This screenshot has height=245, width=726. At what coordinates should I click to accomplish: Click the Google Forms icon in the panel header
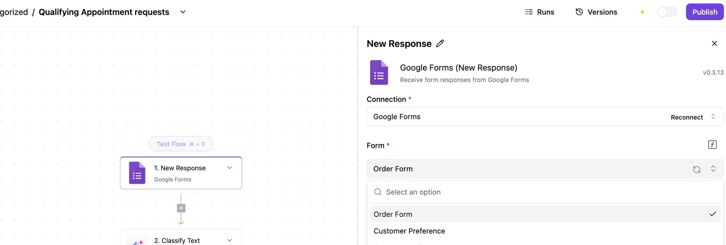pos(379,73)
